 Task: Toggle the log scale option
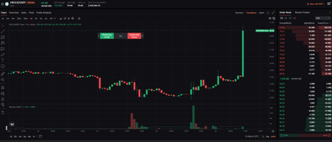[267, 137]
